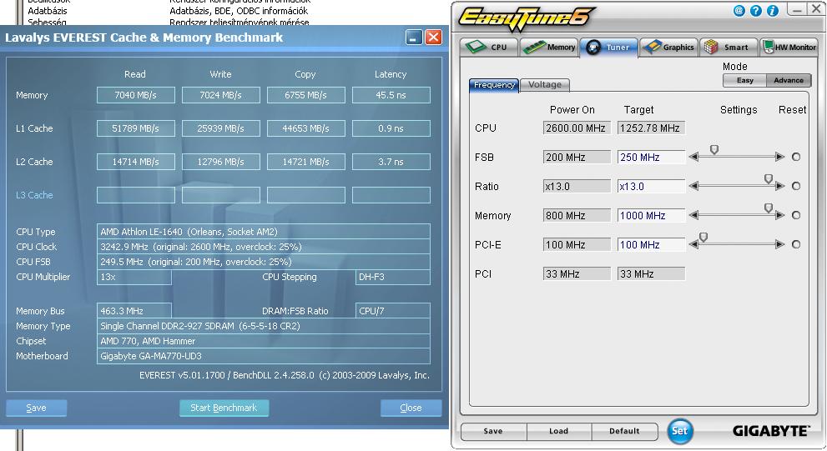Image resolution: width=827 pixels, height=451 pixels.
Task: Switch to the Smart tab
Action: pyautogui.click(x=729, y=47)
